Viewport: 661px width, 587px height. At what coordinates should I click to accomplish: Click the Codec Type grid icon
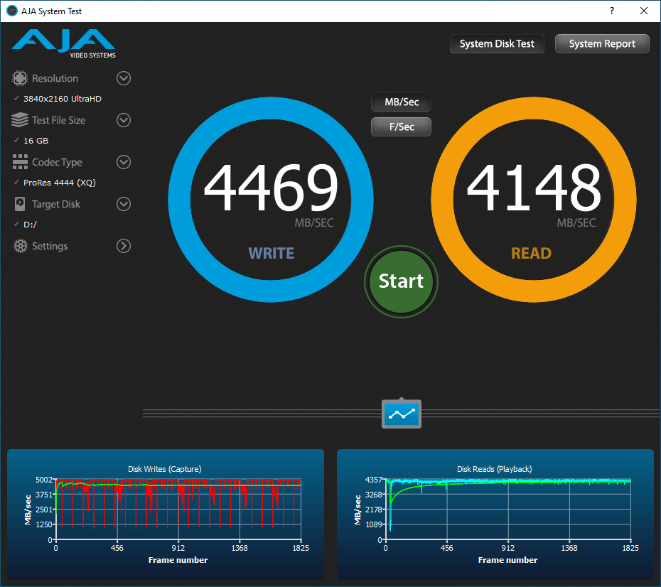[20, 162]
